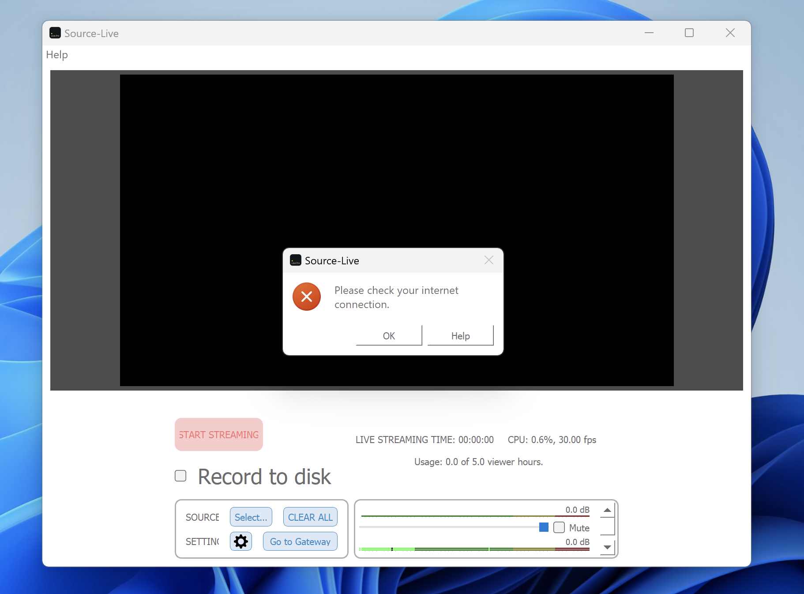The width and height of the screenshot is (804, 594).
Task: Minimize the Source-Live window
Action: [649, 33]
